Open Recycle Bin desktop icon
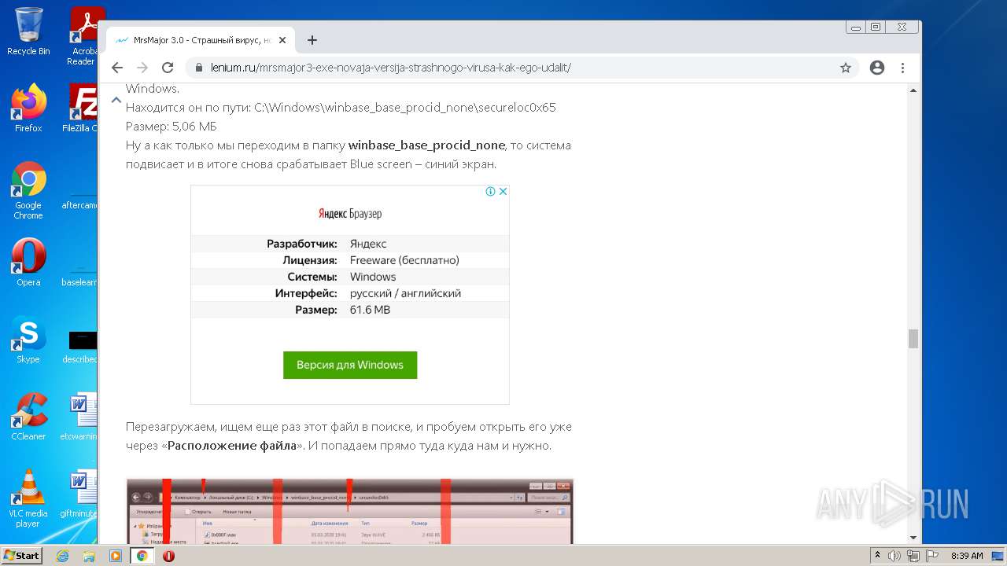This screenshot has height=566, width=1007. pyautogui.click(x=28, y=32)
